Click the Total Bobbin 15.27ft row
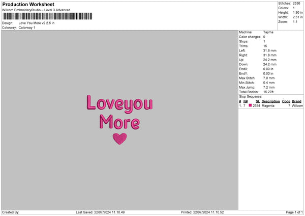Image resolution: width=305 pixels, height=216 pixels. pyautogui.click(x=256, y=92)
